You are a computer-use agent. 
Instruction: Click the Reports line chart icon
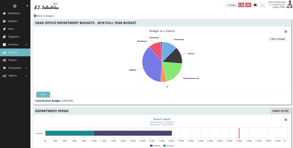[x=5, y=76]
